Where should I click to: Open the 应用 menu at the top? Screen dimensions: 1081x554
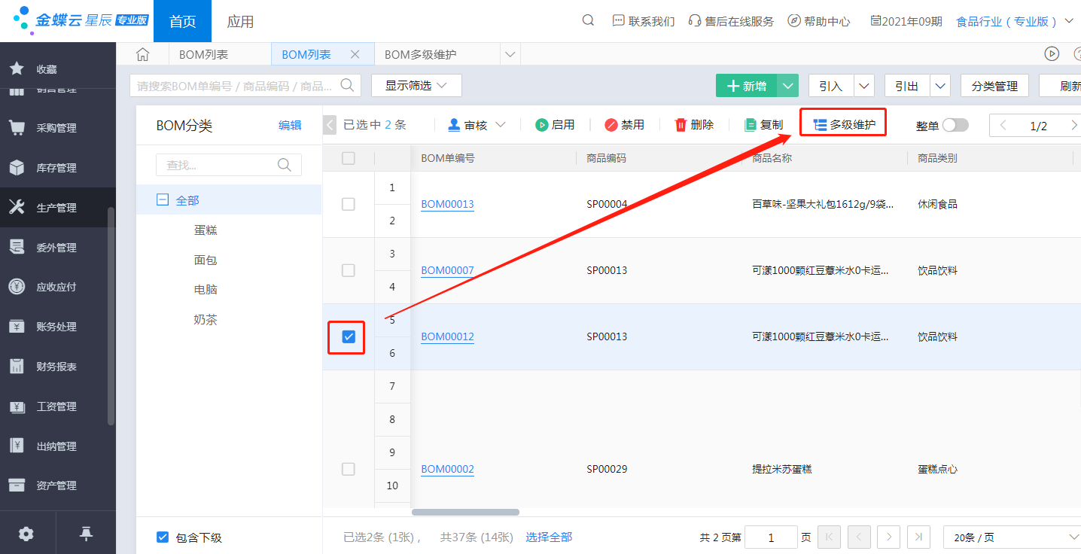[241, 21]
